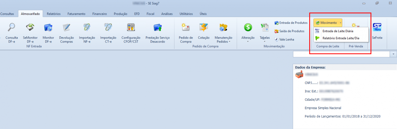Image resolution: width=397 pixels, height=129 pixels.
Task: Open Vale Lenha item
Action: pos(284,39)
